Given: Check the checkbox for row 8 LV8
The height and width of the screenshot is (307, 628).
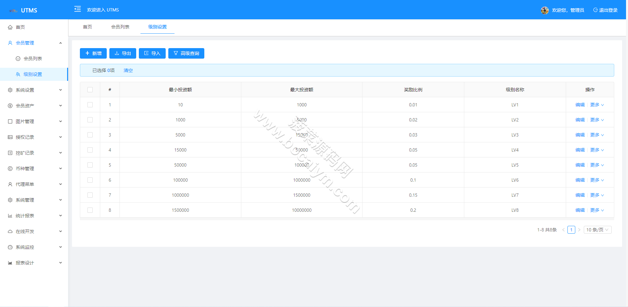Looking at the screenshot, I should tap(90, 210).
